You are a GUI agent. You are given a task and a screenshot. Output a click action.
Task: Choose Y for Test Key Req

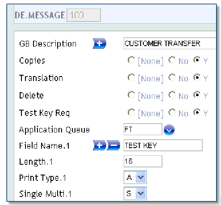pos(197,112)
